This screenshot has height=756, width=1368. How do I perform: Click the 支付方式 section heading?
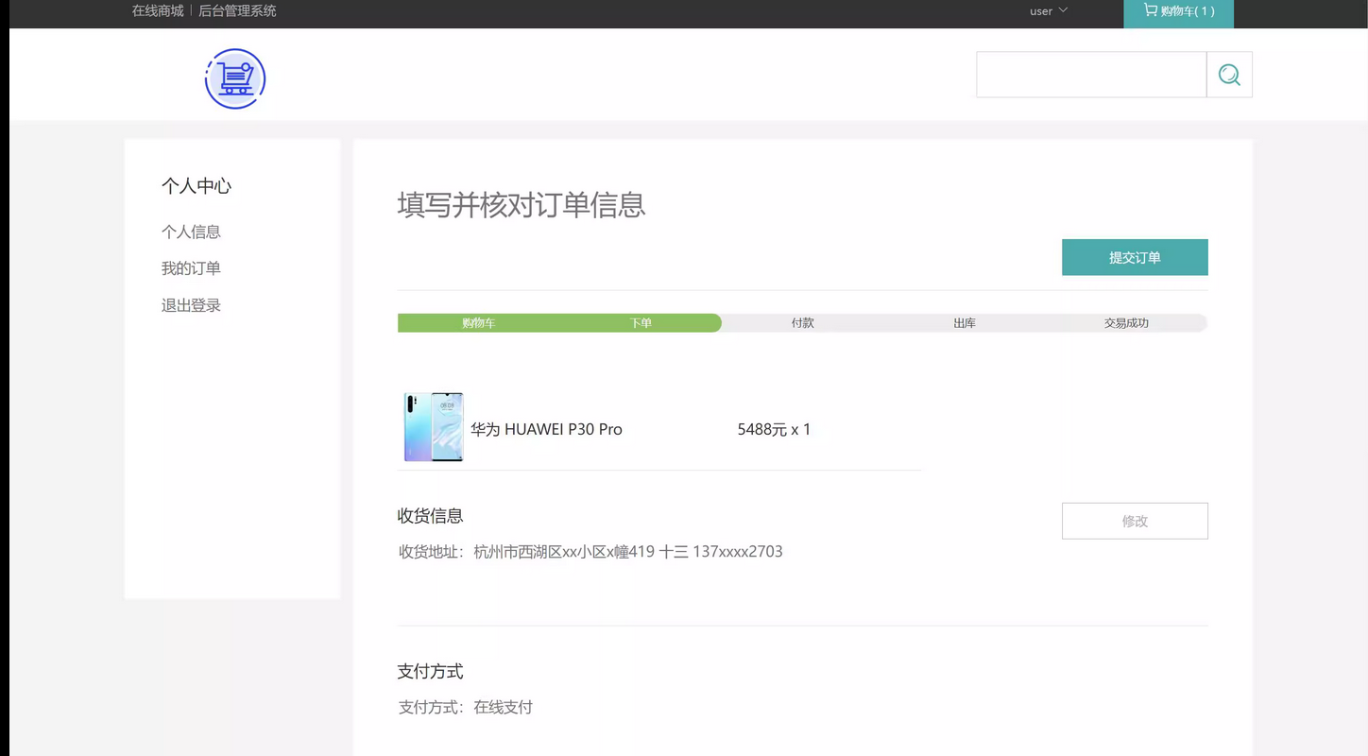click(x=430, y=672)
